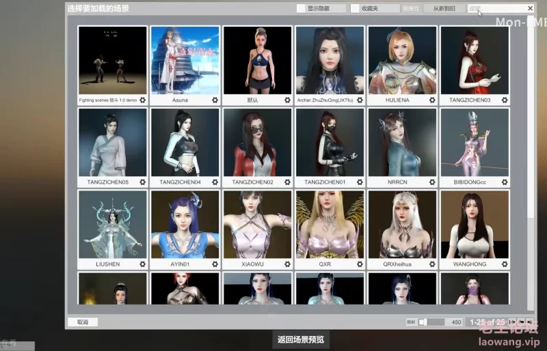Go to next page arrow
The width and height of the screenshot is (547, 351).
(531, 322)
